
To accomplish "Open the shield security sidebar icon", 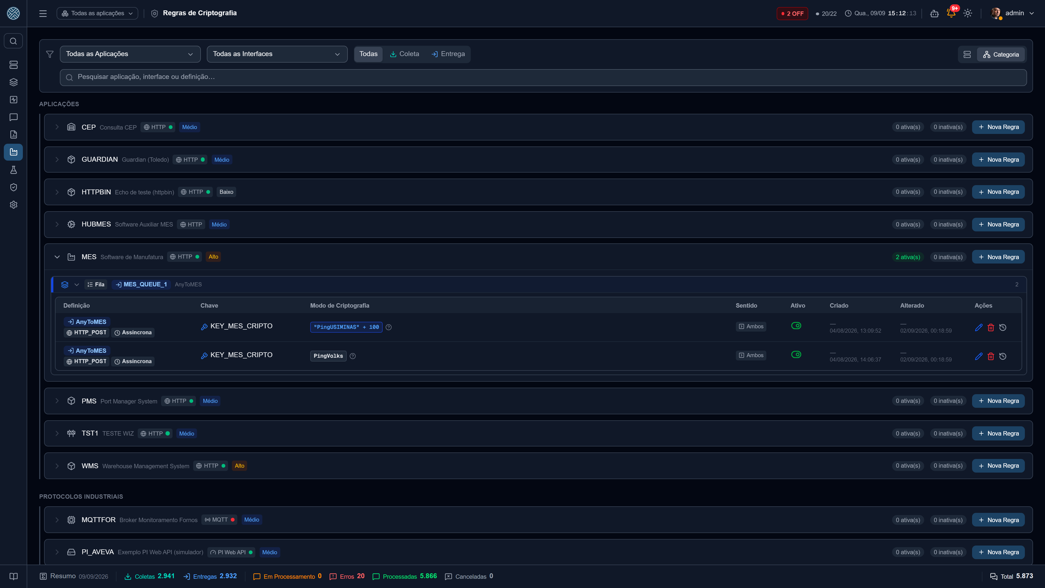I will tap(13, 187).
